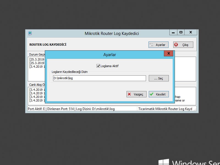Select the first Durum Geçmişi log entry

pyautogui.click(x=37, y=59)
